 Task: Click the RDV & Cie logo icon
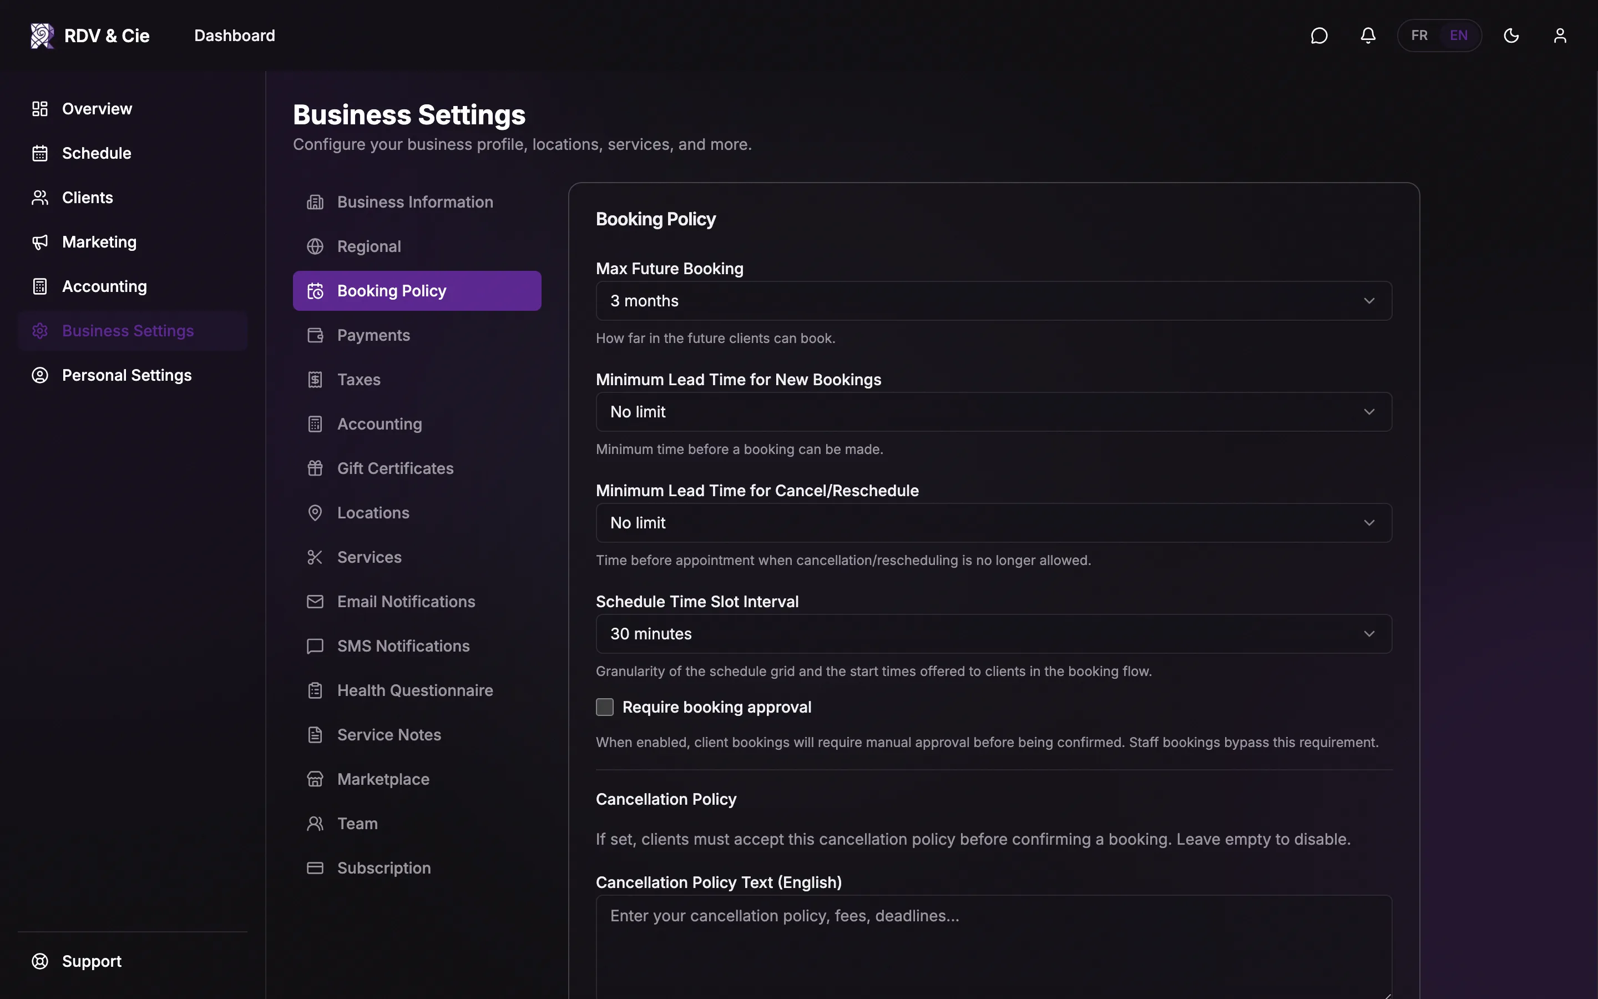point(42,36)
